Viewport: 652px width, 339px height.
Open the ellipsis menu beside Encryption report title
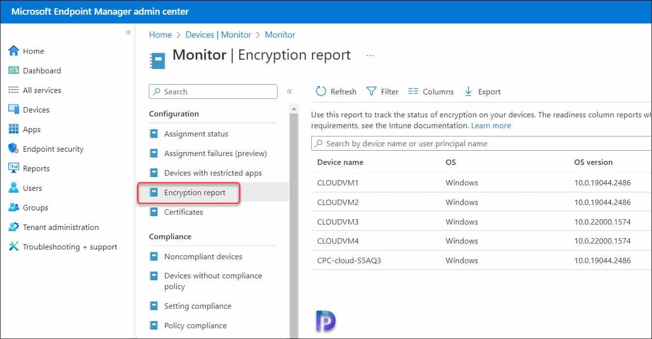(370, 55)
